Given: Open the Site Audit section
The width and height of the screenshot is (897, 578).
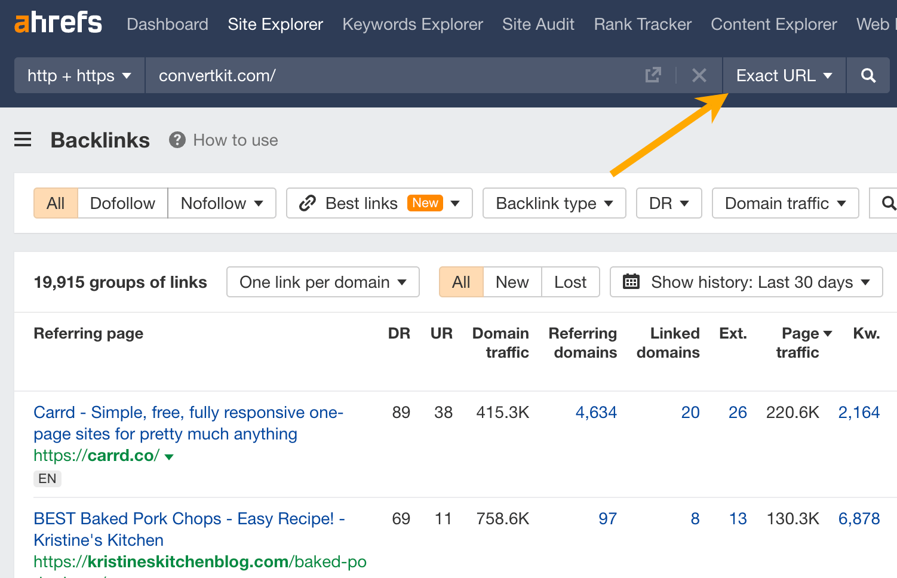Looking at the screenshot, I should 537,24.
